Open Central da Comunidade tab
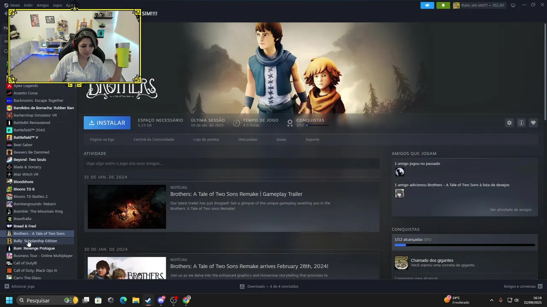547x307 pixels. pos(153,139)
